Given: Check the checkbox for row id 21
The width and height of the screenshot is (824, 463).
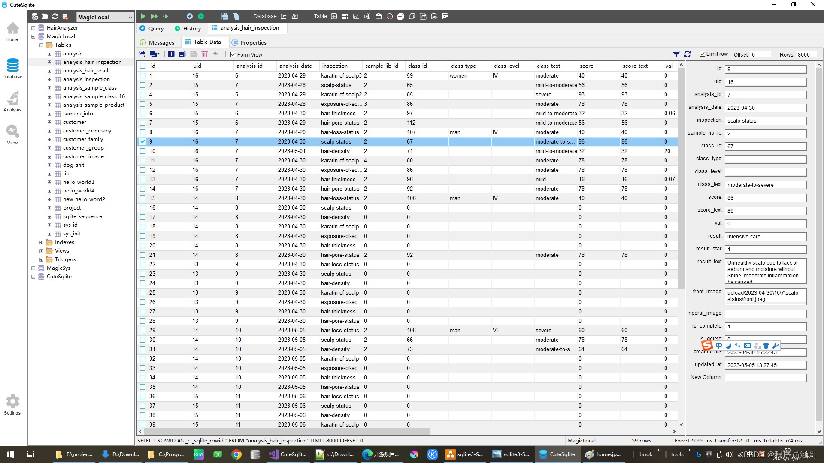Looking at the screenshot, I should click(x=142, y=255).
